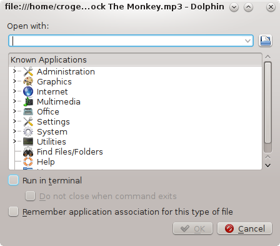Select the Graphics row label
Image resolution: width=280 pixels, height=246 pixels.
point(54,81)
